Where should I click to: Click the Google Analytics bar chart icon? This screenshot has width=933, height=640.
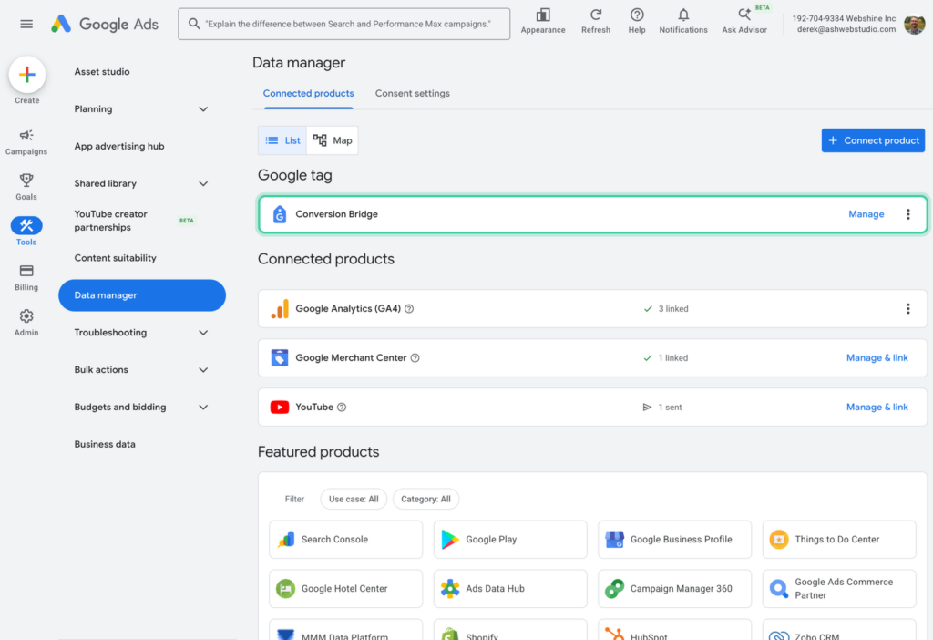click(x=280, y=308)
